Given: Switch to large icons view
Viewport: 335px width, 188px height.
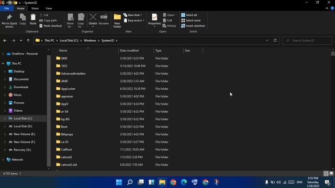Looking at the screenshot, I should pos(331,173).
